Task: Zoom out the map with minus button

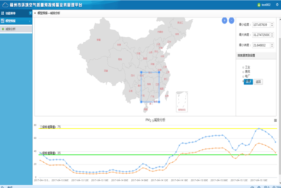Action: 231,21
